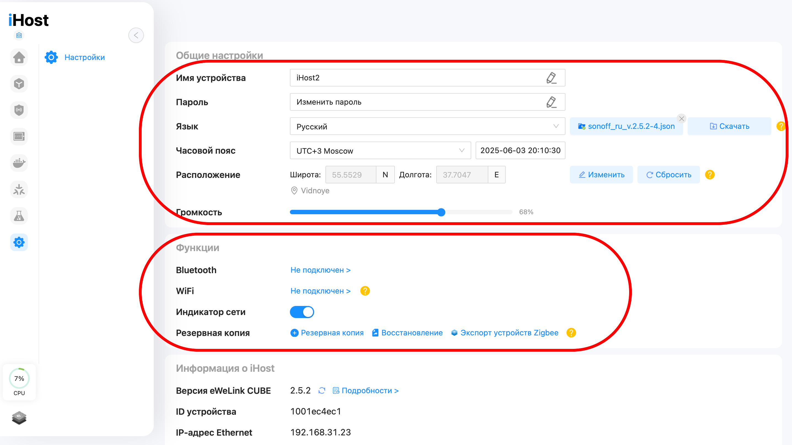Click the Изменить пароль field

[427, 102]
